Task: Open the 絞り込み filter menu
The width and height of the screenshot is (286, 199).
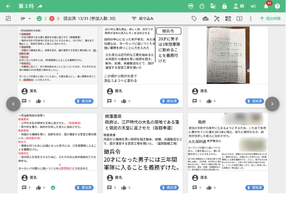Action: (142, 18)
